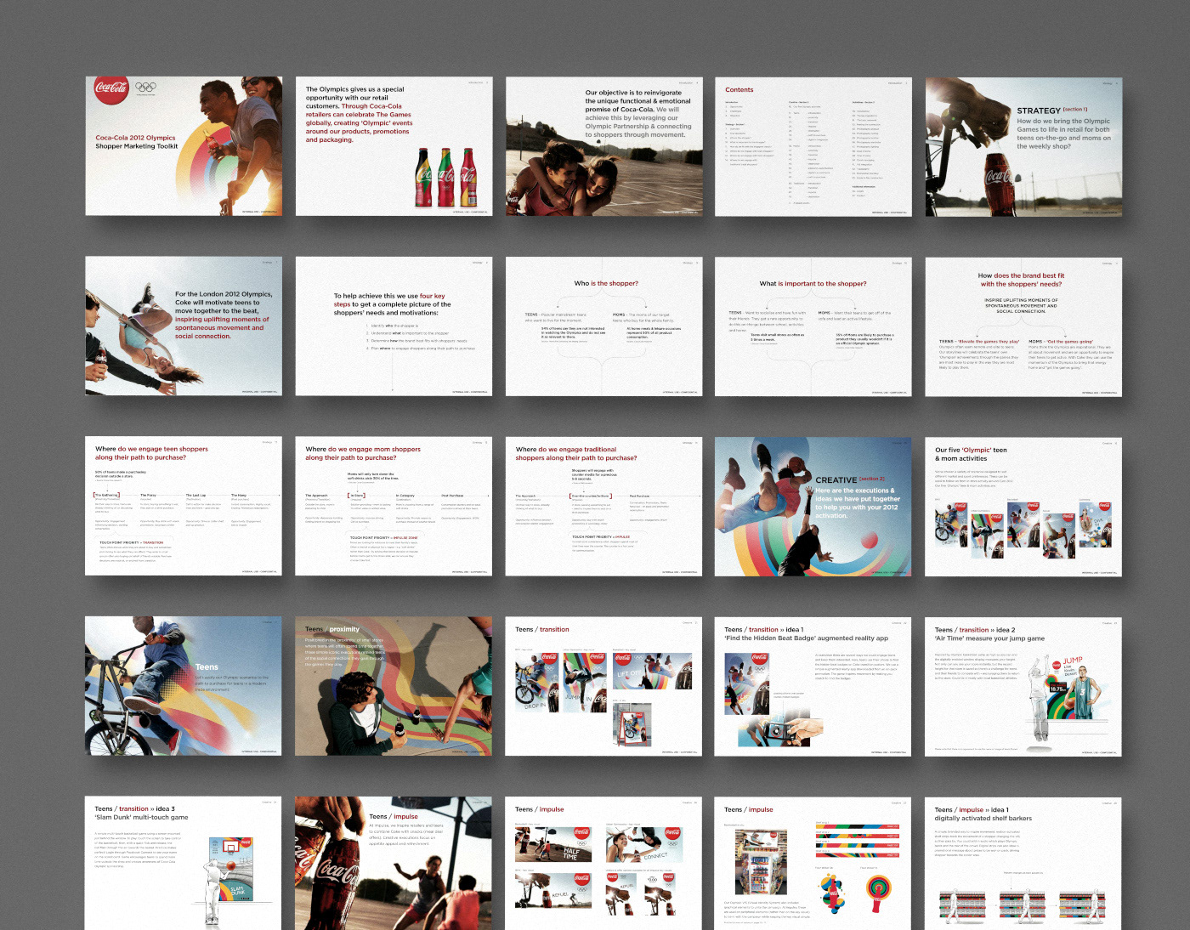This screenshot has height=930, width=1190.
Task: Select 'Teens / impulse' slide with large Coke bottle photo
Action: (394, 863)
